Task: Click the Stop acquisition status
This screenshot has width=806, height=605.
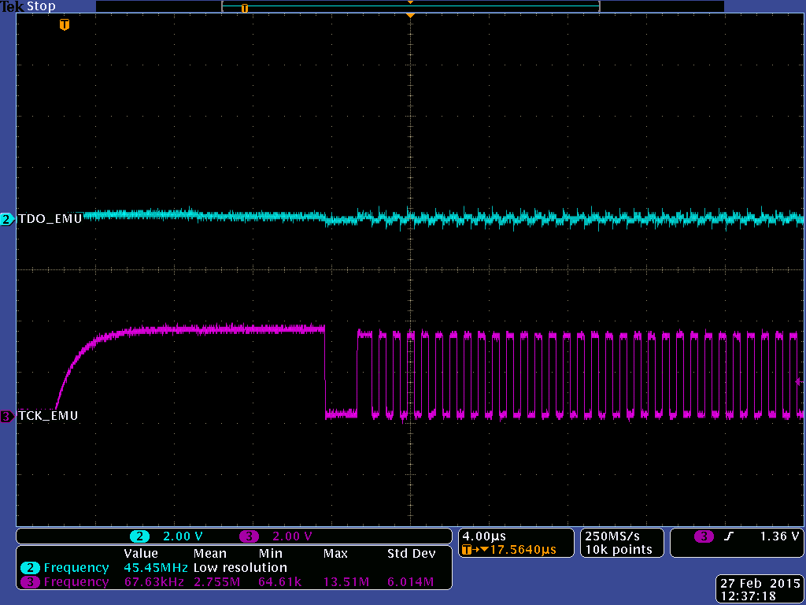Action: [41, 6]
